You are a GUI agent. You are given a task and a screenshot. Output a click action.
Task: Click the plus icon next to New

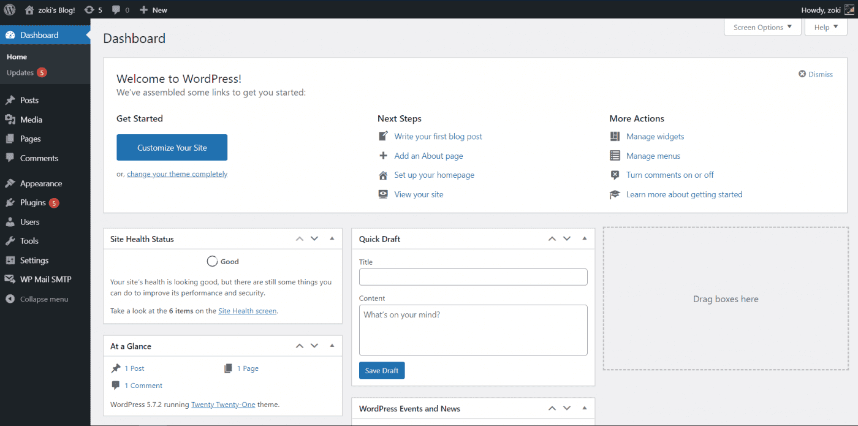click(143, 10)
